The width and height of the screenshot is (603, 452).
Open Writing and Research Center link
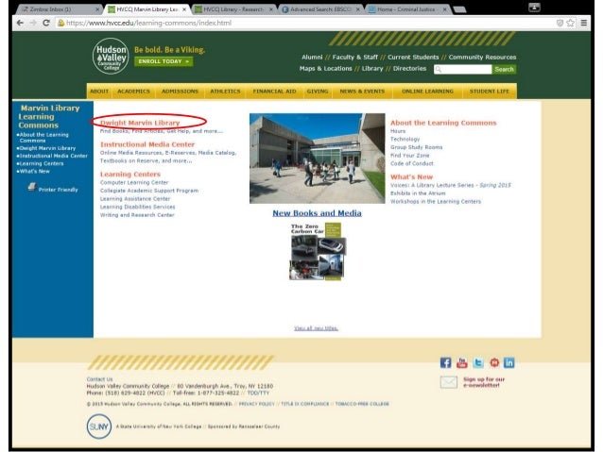tap(137, 214)
